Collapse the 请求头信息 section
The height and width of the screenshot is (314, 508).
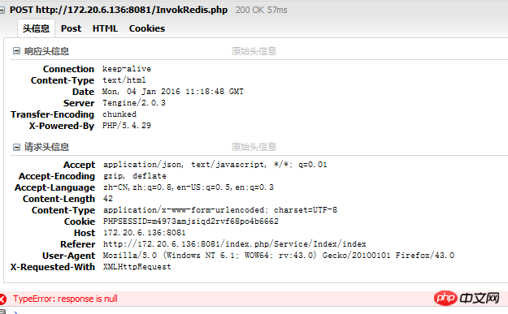(16, 147)
